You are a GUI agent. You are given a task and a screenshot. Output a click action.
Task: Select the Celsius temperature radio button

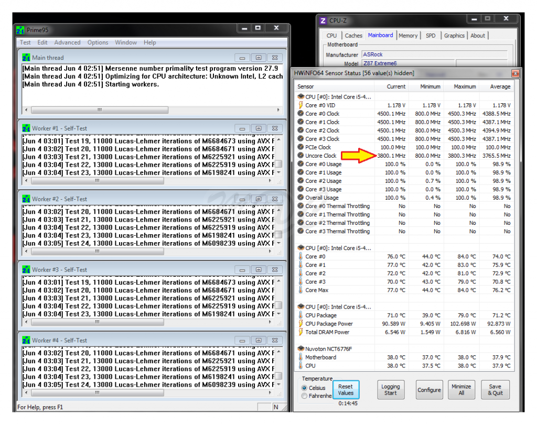(x=305, y=388)
